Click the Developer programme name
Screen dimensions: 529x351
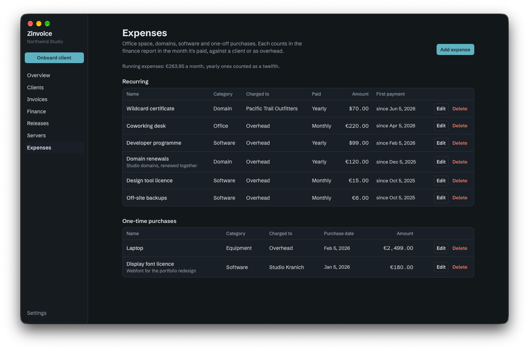154,143
